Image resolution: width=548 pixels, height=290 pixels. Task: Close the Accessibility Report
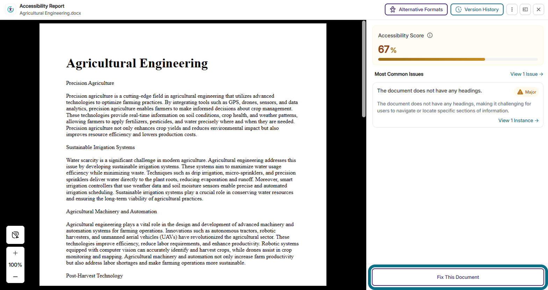539,9
